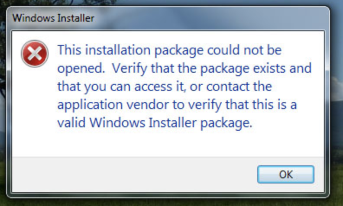The width and height of the screenshot is (343, 206).
Task: Click the "Windows Installer" title bar text
Action: [x=53, y=18]
